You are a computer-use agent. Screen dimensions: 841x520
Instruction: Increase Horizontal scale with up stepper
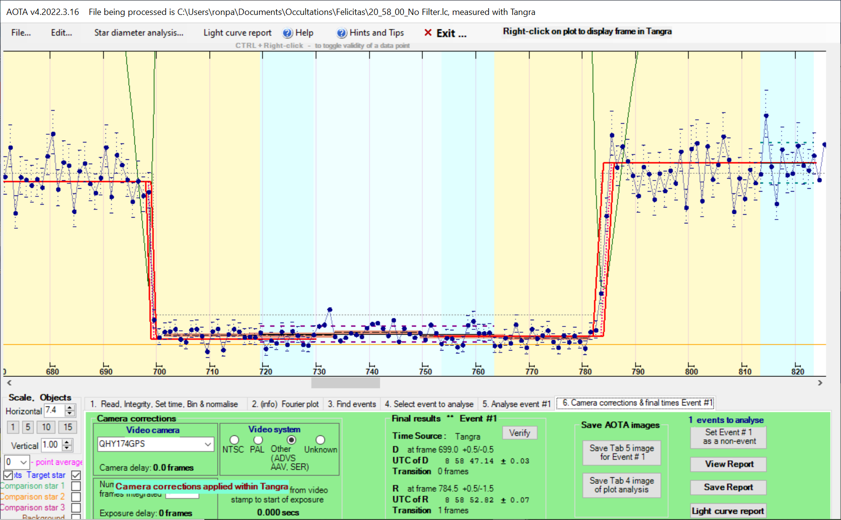[70, 408]
